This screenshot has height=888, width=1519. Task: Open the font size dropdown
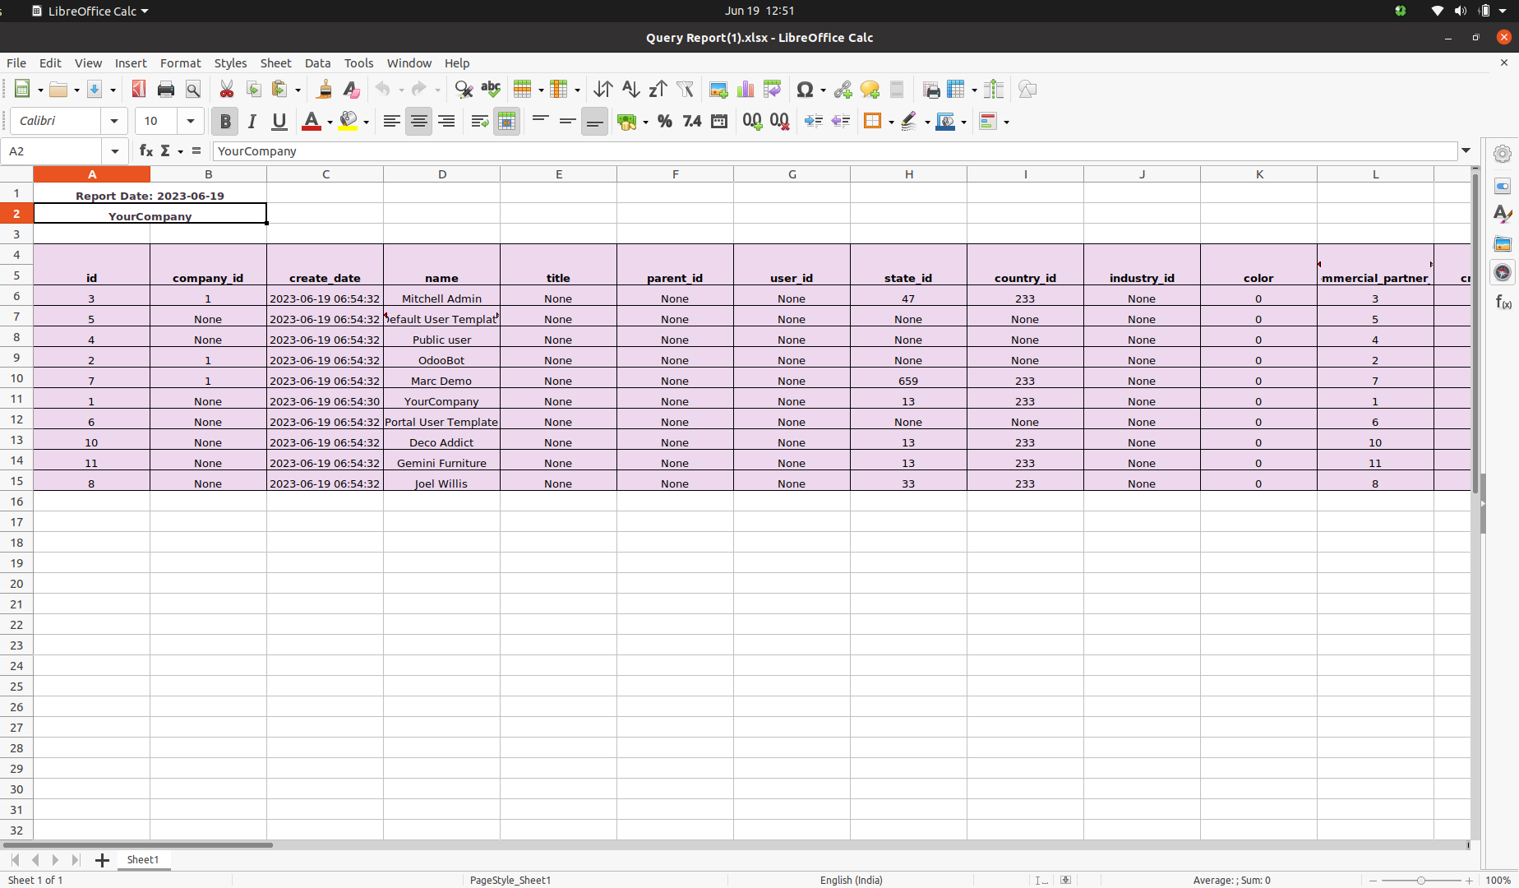(x=191, y=122)
